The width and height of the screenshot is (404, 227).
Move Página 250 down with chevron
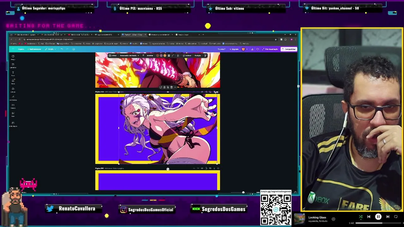coord(198,168)
